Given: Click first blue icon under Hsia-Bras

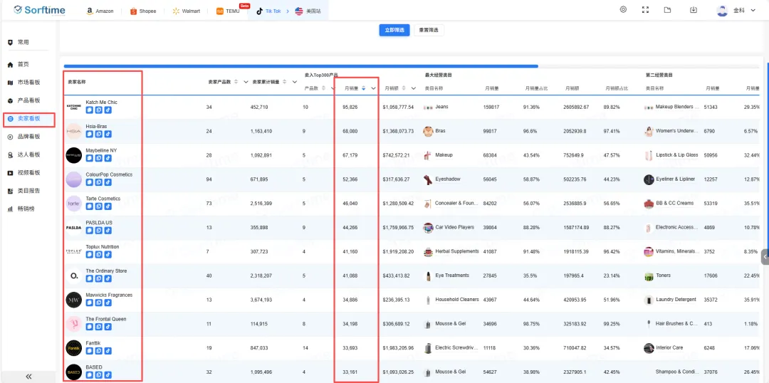Looking at the screenshot, I should coord(90,135).
